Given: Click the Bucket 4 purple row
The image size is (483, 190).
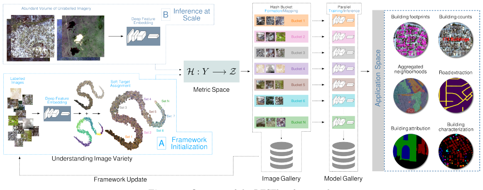Looking at the screenshot, I should [281, 69].
